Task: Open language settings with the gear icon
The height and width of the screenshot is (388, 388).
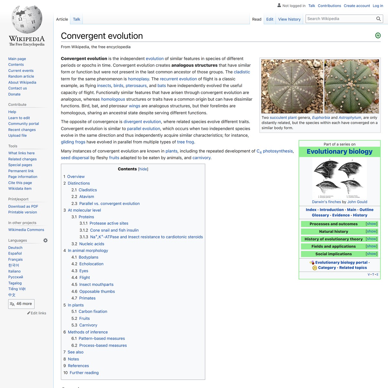Action: (45, 240)
